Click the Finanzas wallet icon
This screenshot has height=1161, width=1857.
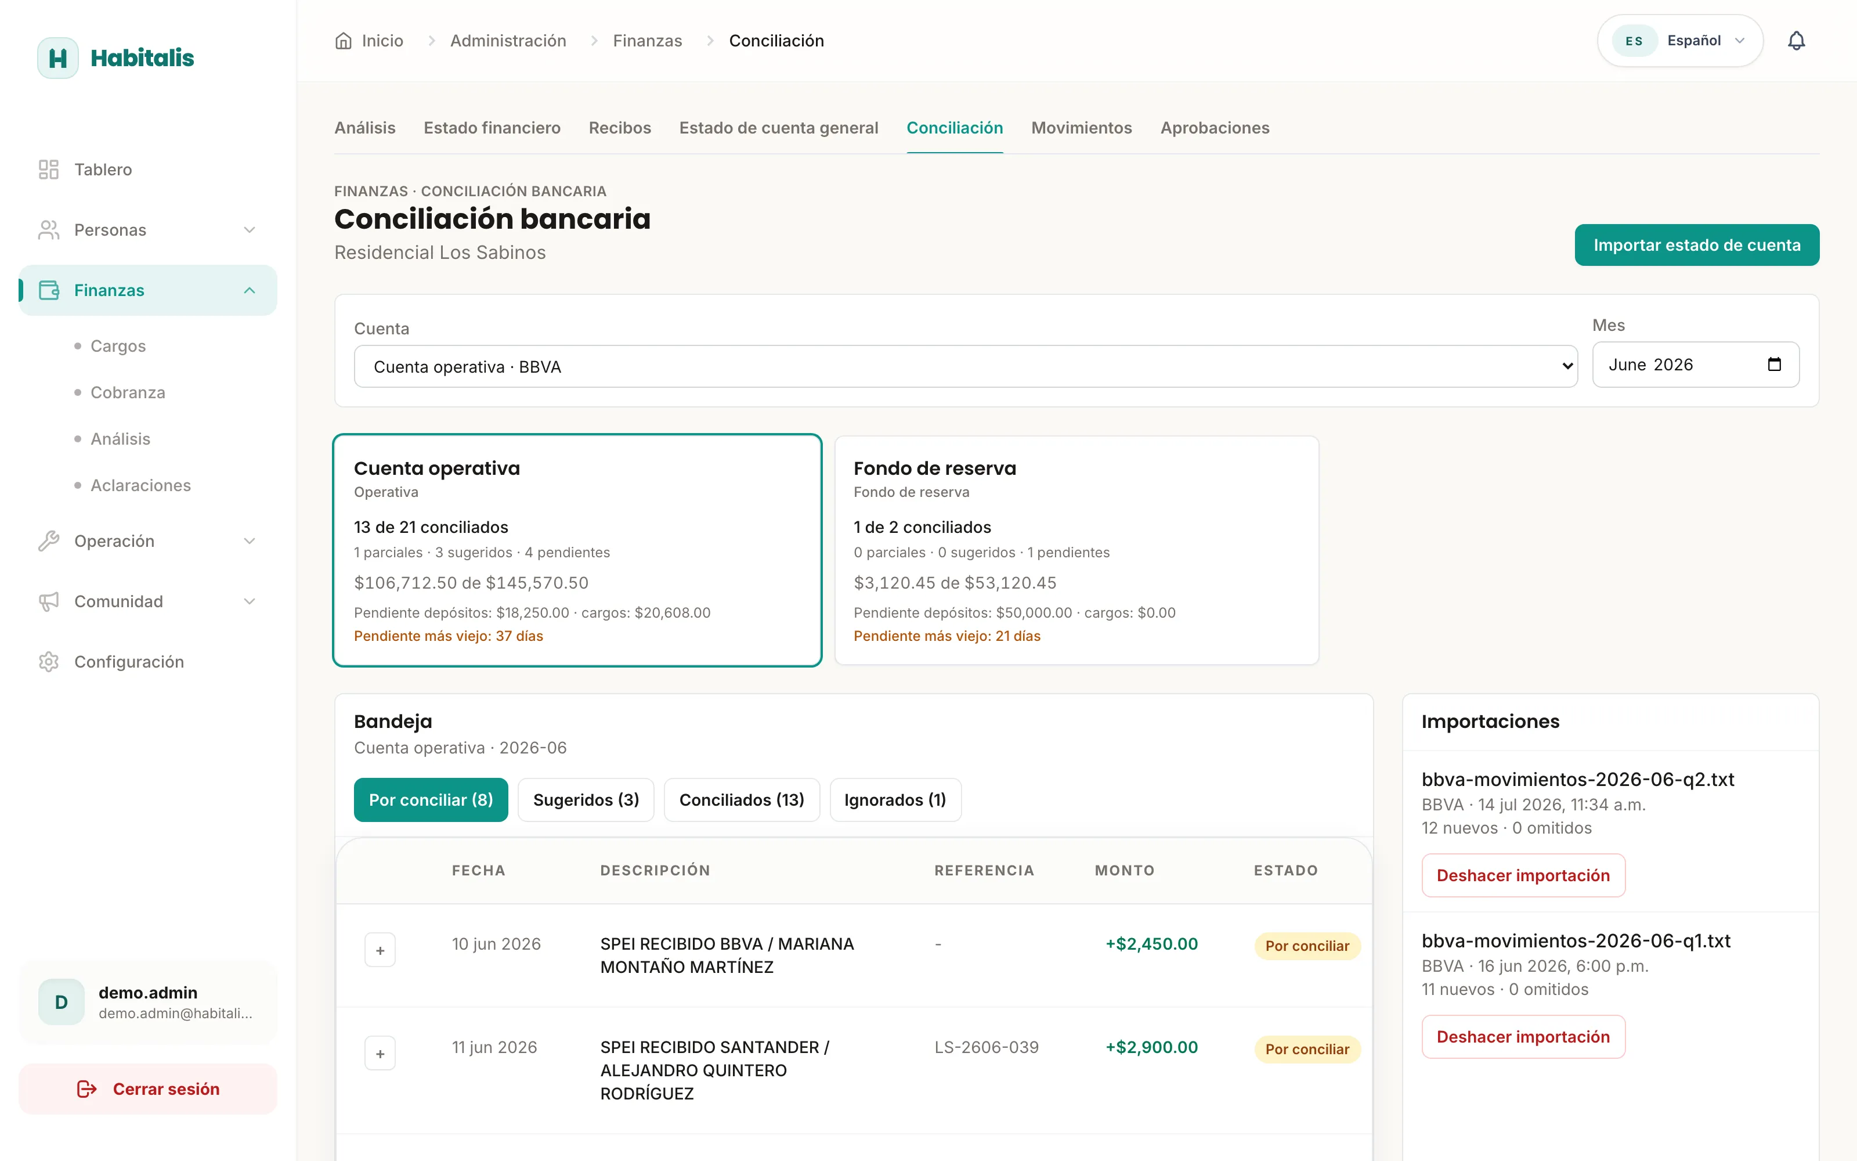tap(48, 290)
